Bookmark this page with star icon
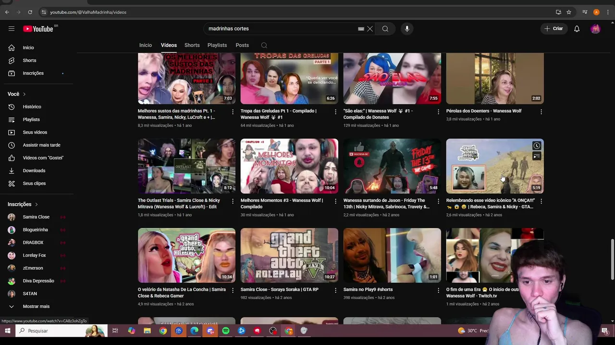 click(x=569, y=12)
